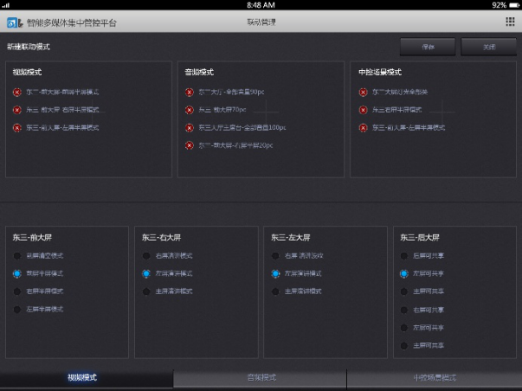The image size is (522, 391).
Task: Select the bottom radio option under 东三-后大屏
Action: 403,346
